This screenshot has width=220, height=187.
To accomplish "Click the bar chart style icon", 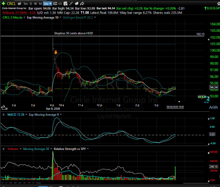I will [x=60, y=4].
